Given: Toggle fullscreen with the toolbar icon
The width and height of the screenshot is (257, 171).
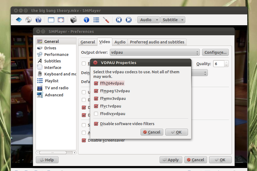Looking at the screenshot, I should coord(60,20).
